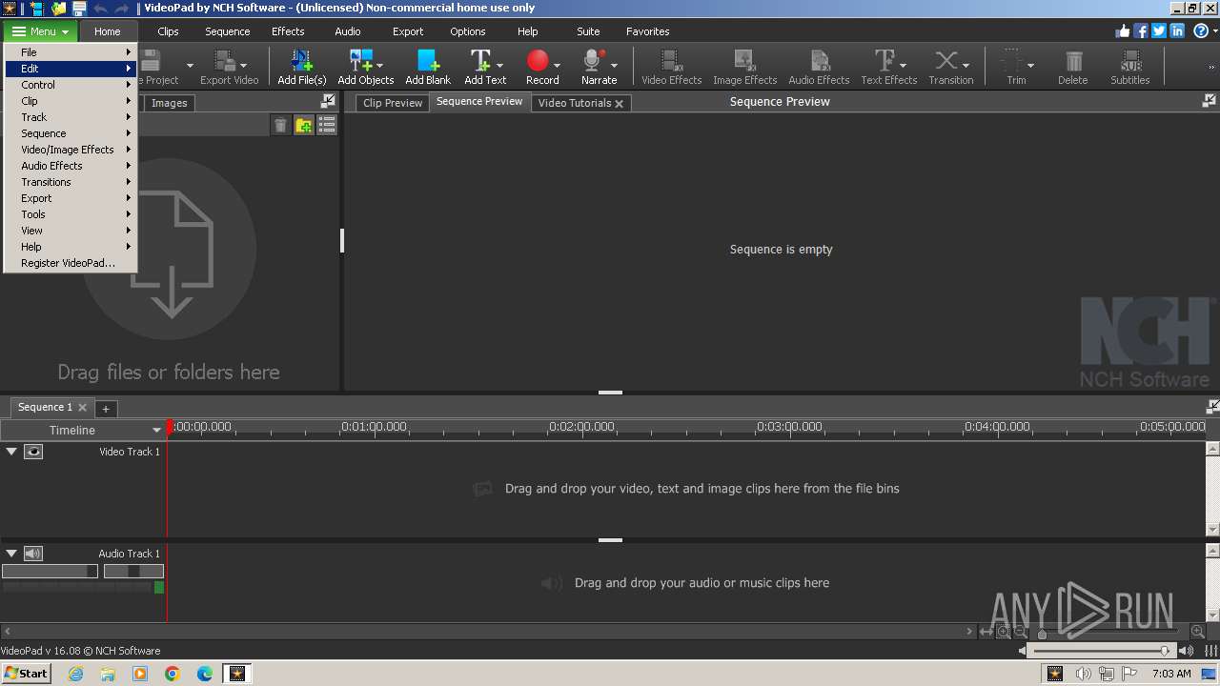Select Register VideoPad... menu entry

[x=71, y=263]
